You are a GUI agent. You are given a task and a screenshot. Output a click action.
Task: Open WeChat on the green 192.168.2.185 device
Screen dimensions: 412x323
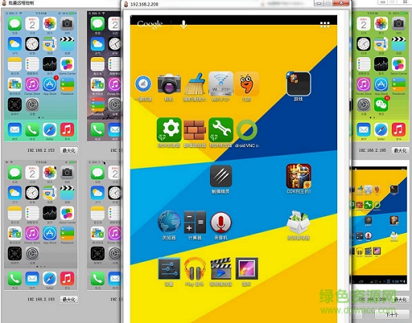click(x=381, y=104)
